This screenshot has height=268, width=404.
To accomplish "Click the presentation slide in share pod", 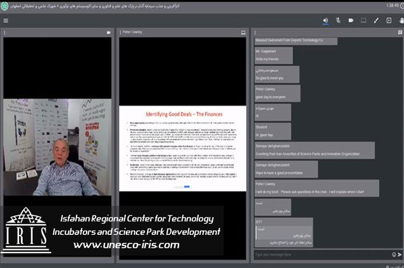I will point(183,148).
